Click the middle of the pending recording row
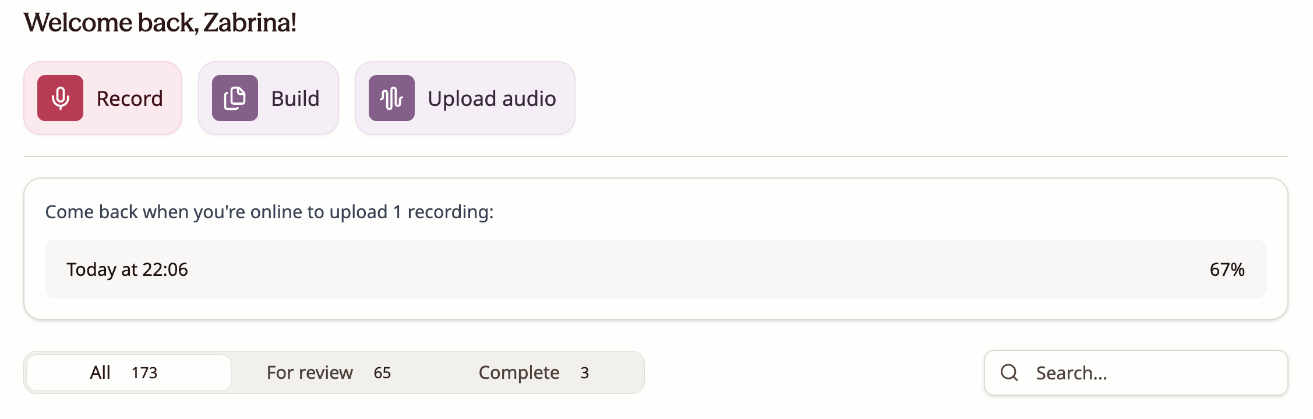The height and width of the screenshot is (419, 1313). click(x=655, y=269)
